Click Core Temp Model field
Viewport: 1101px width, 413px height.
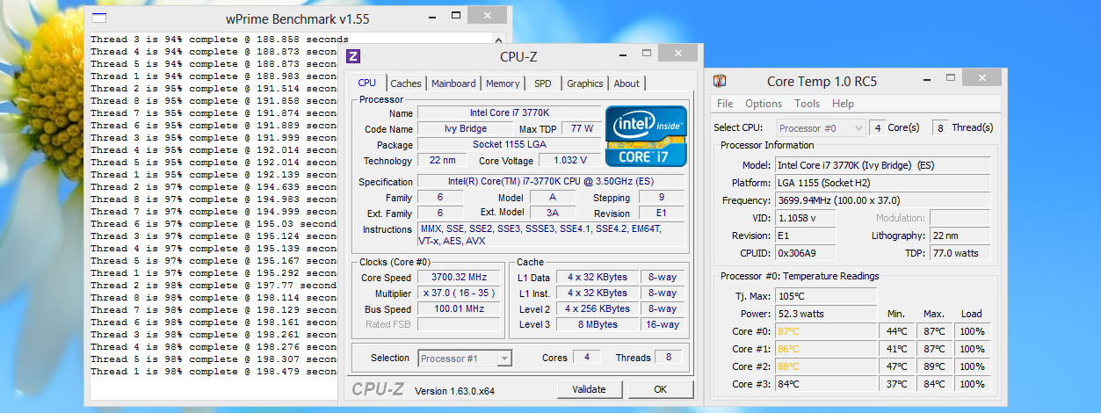click(x=882, y=165)
